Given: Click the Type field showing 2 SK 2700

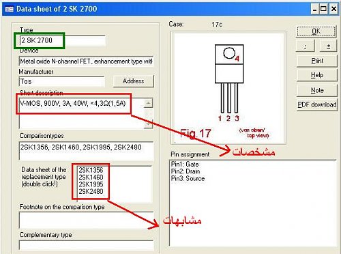Looking at the screenshot, I should 62,40.
